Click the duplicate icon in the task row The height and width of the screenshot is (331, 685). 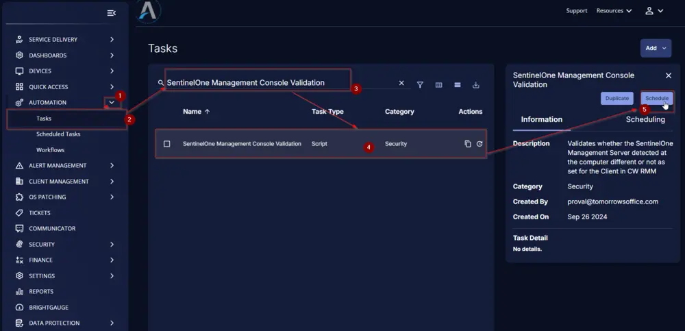(x=468, y=143)
